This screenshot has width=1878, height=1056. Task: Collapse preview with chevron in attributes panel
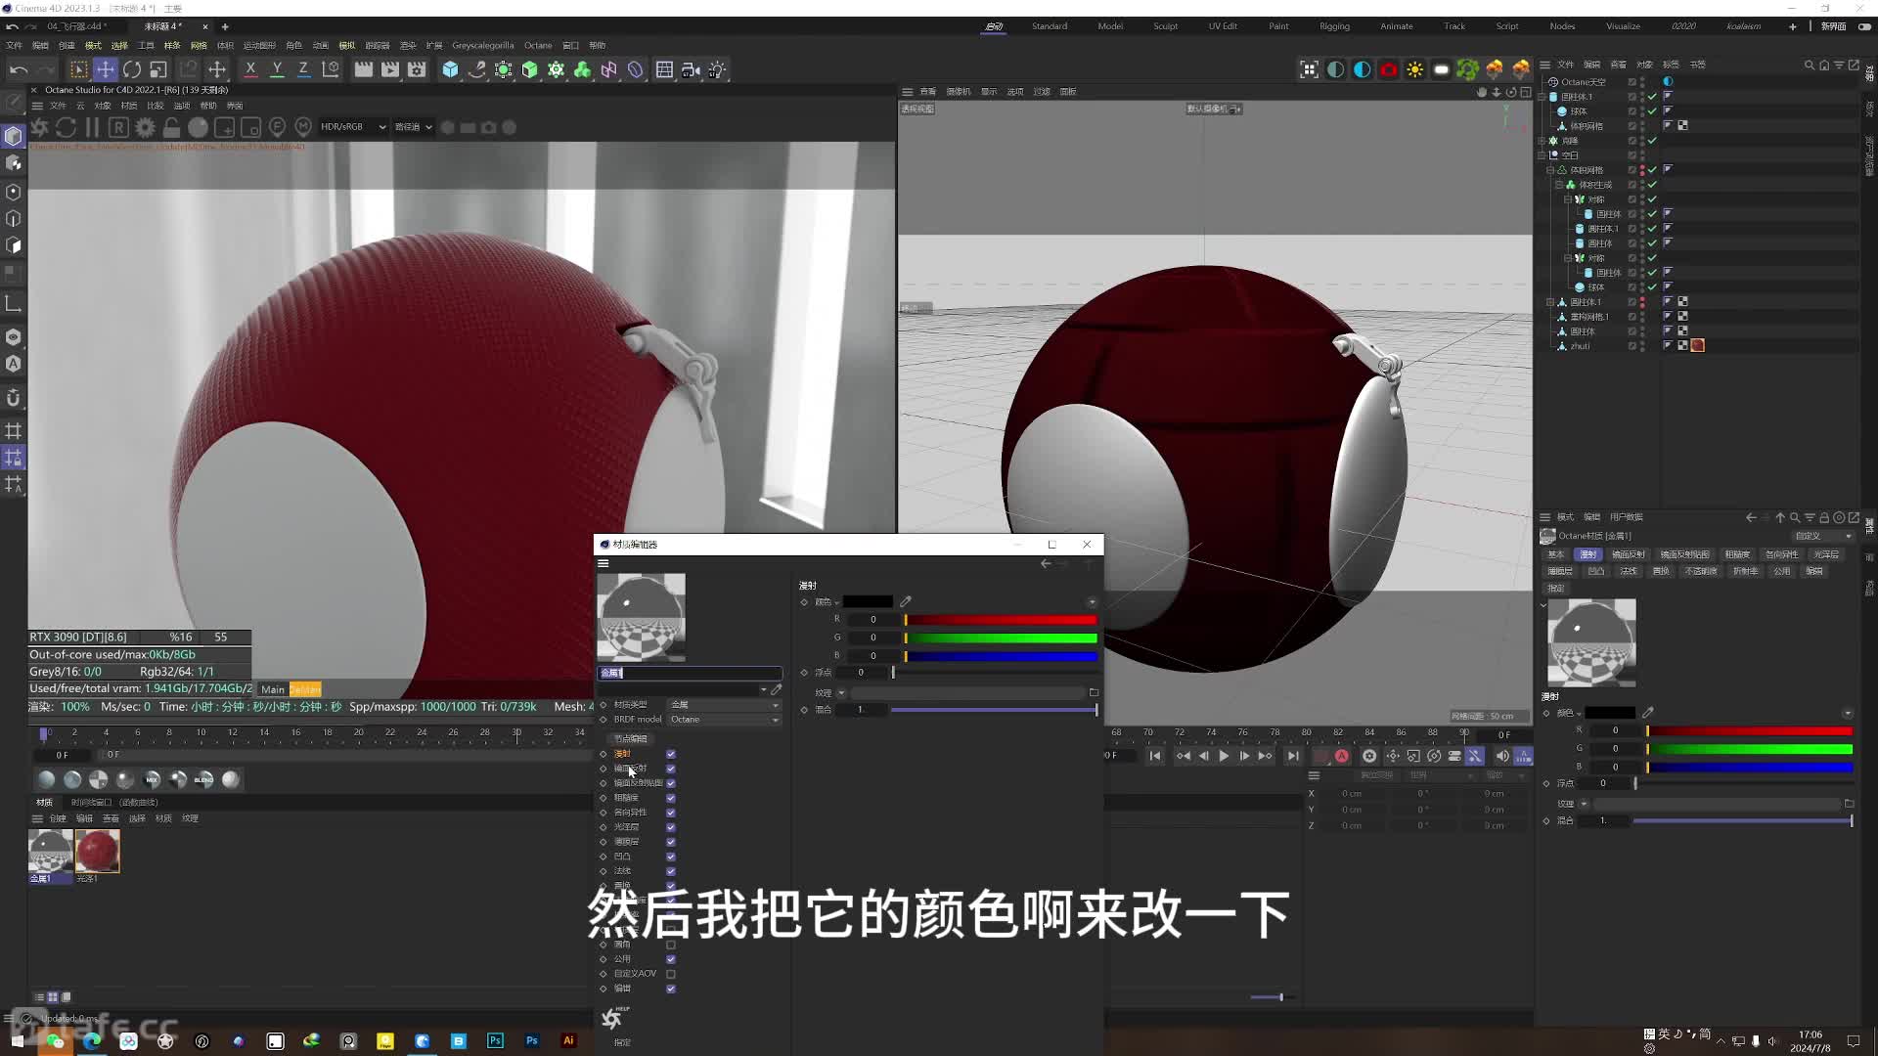(x=1543, y=605)
